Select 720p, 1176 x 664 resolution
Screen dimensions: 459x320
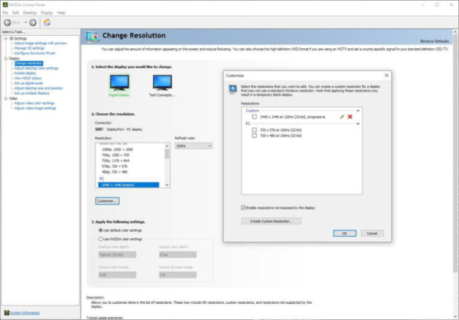[116, 160]
